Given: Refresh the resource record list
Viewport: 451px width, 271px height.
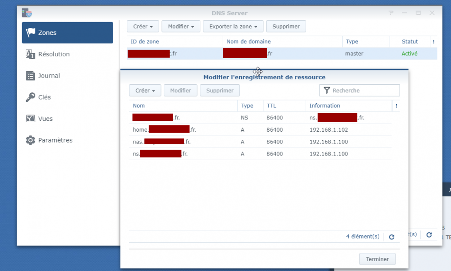Looking at the screenshot, I should point(391,237).
